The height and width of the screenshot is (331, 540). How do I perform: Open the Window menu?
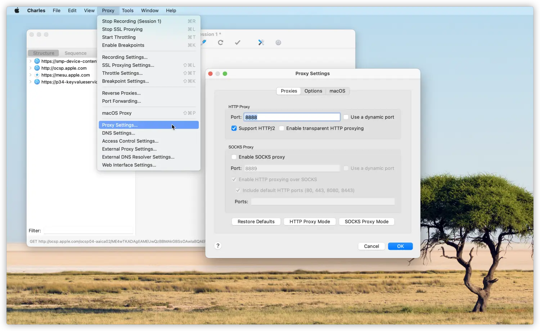click(x=150, y=10)
